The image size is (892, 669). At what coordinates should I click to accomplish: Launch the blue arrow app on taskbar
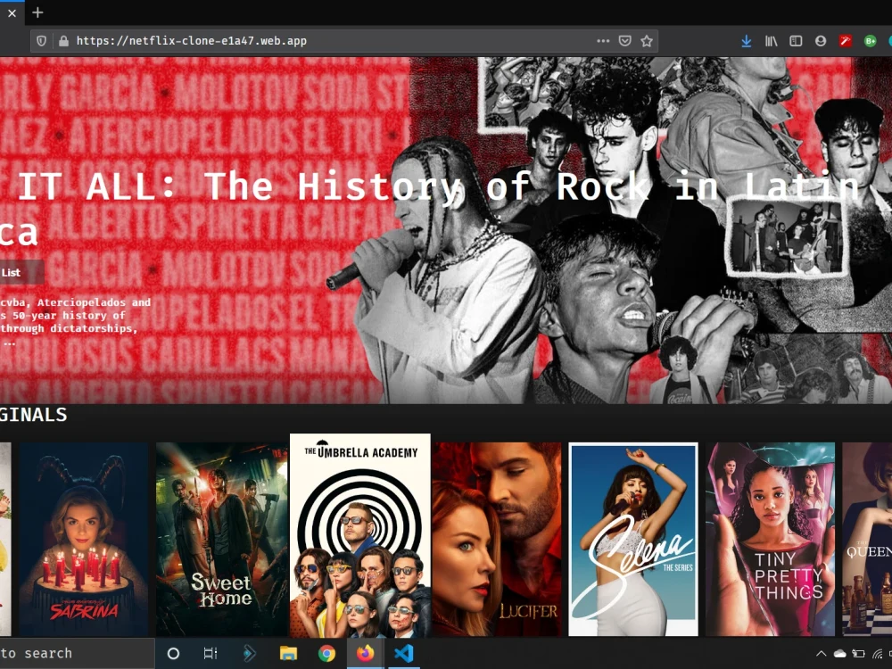[x=249, y=654]
